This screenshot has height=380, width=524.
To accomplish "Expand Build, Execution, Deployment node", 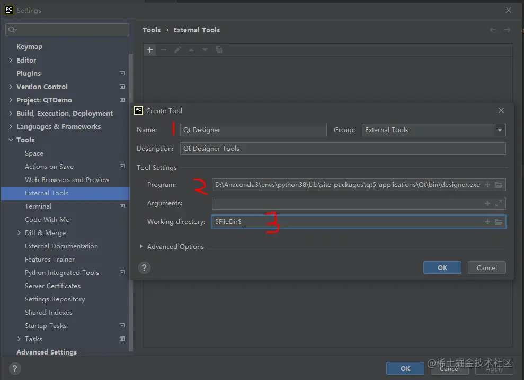I will pyautogui.click(x=11, y=113).
